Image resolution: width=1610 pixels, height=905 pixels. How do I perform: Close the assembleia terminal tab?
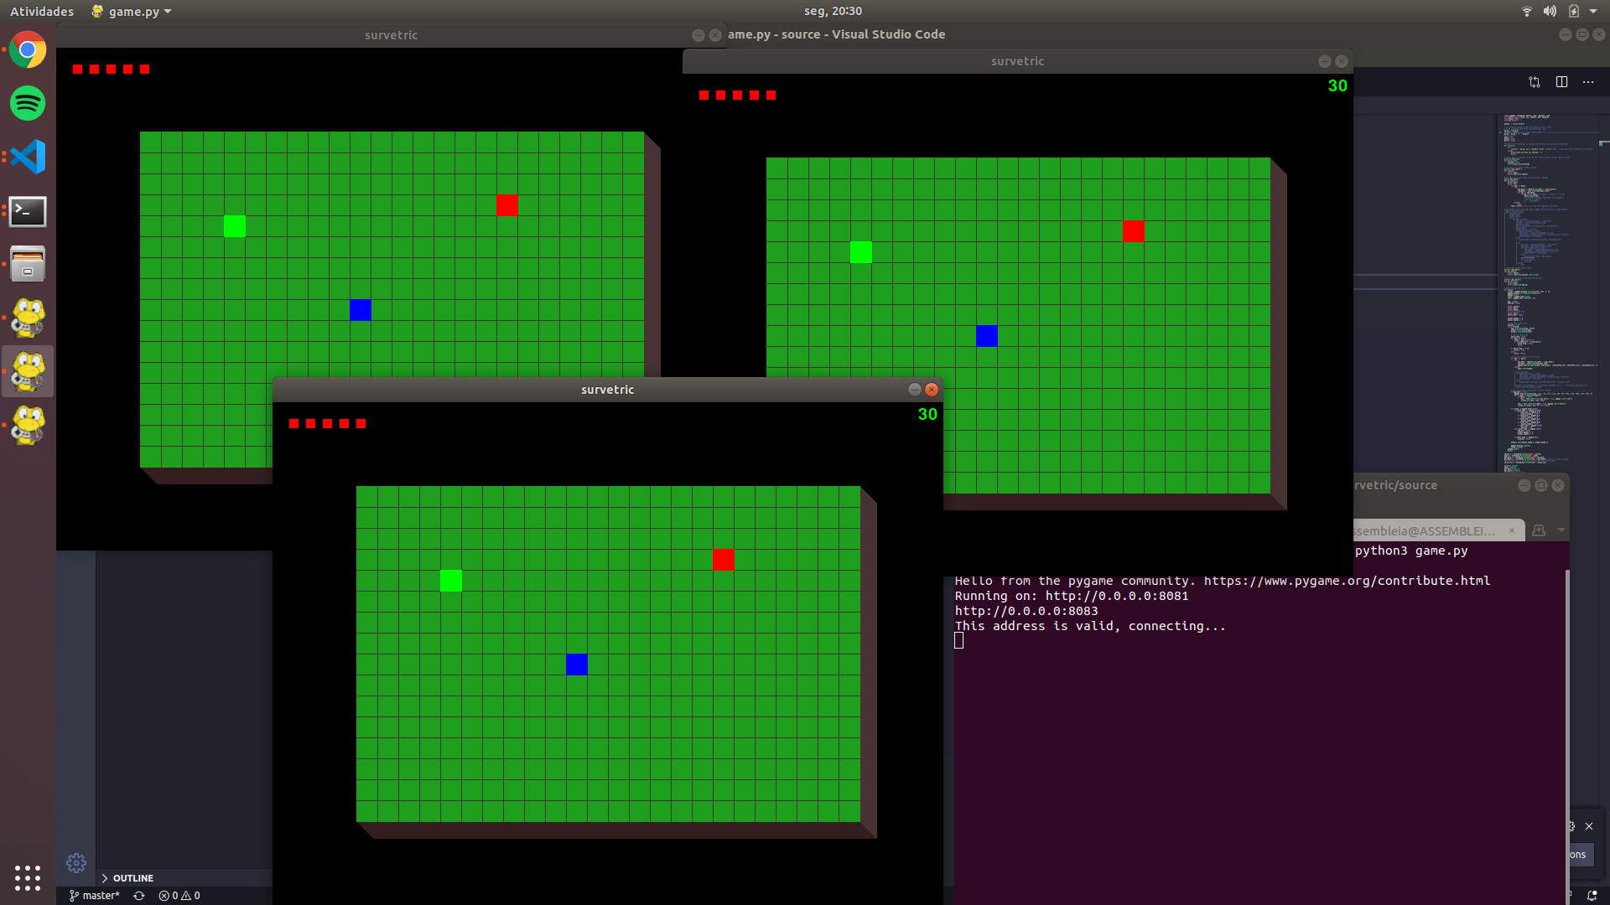1512,530
